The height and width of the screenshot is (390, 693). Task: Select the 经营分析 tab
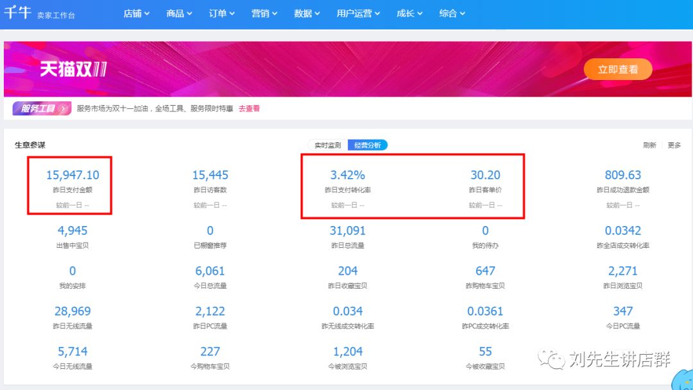point(367,145)
